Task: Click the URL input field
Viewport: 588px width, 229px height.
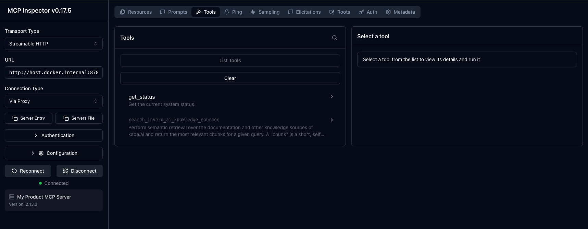Action: pos(54,72)
